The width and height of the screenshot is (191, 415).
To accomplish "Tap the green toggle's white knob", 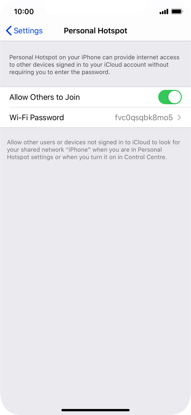I will (x=175, y=97).
